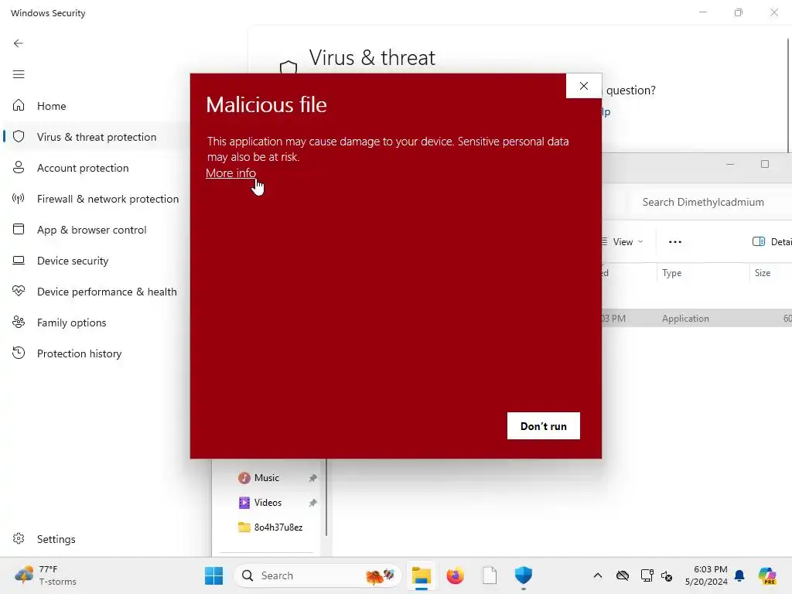Close the Malicious file dialog with the X

point(583,86)
